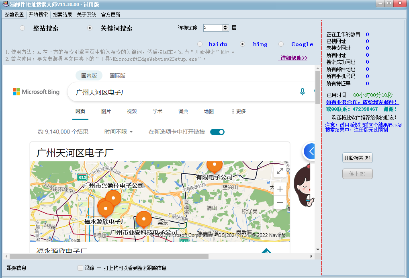409x278 pixels.
Task: Click the horizontal scrollbar thumb
Action: click(x=109, y=256)
